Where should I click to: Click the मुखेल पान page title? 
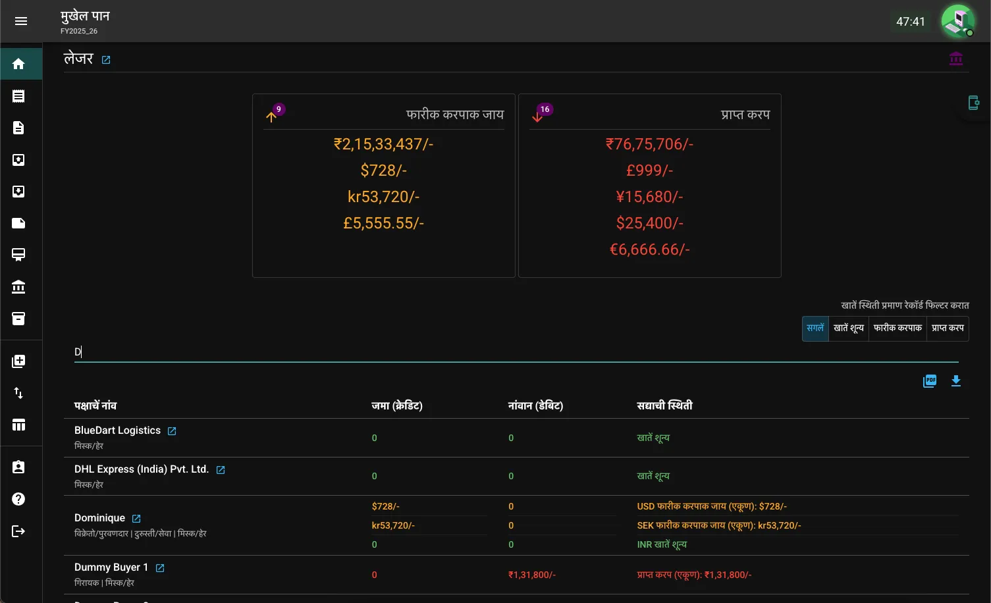coord(85,16)
